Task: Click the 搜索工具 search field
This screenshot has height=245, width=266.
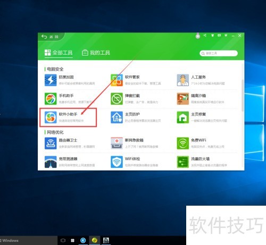Action: [x=219, y=53]
